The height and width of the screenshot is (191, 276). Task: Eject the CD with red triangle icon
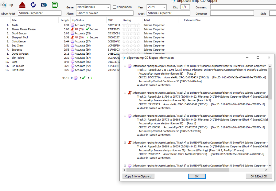click(x=22, y=5)
